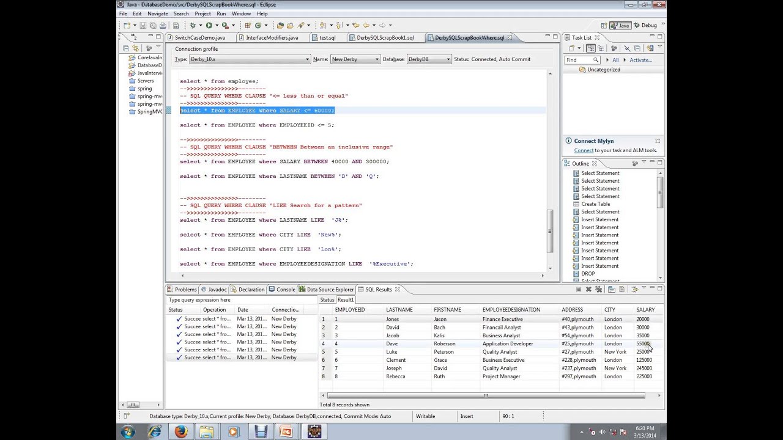783x440 pixels.
Task: Click Synchronize Changed icon in Task List
Action: [x=650, y=48]
